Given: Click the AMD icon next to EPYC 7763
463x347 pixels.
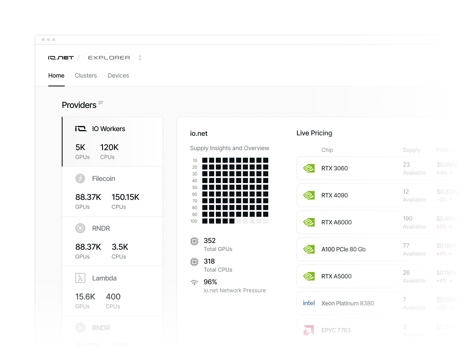Looking at the screenshot, I should coord(309,330).
